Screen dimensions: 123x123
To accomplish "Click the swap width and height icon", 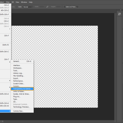I will point(47,7).
